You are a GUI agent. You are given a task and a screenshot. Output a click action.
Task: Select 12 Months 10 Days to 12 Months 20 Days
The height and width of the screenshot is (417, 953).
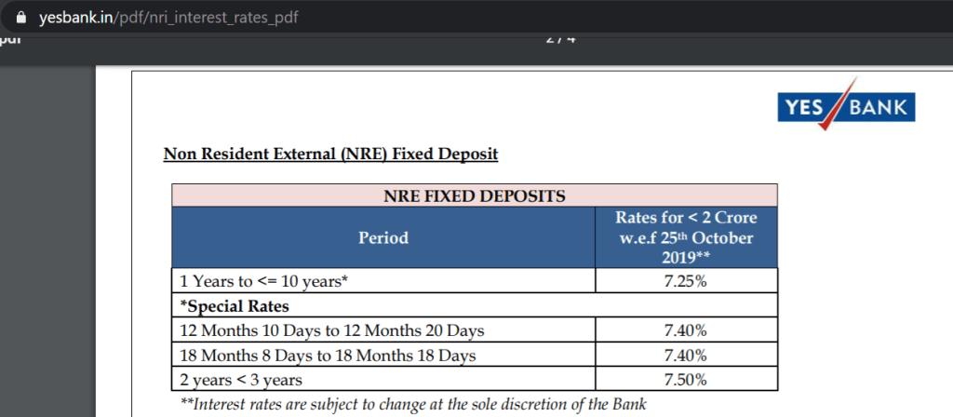click(x=330, y=330)
